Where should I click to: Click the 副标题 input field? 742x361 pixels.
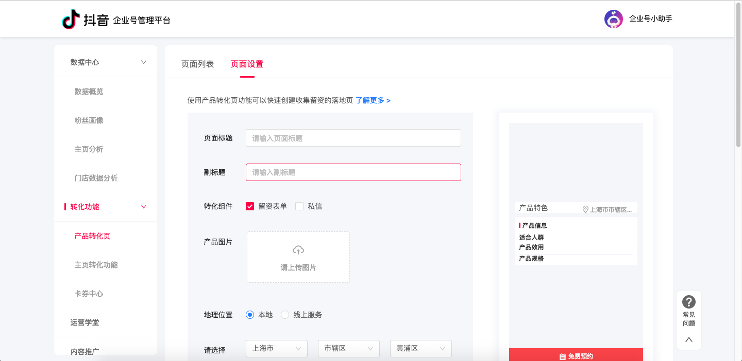coord(353,172)
